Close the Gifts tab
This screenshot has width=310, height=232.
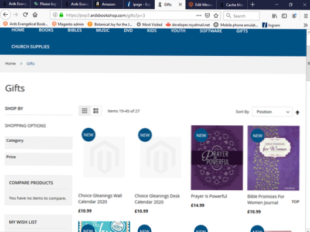coord(180,4)
